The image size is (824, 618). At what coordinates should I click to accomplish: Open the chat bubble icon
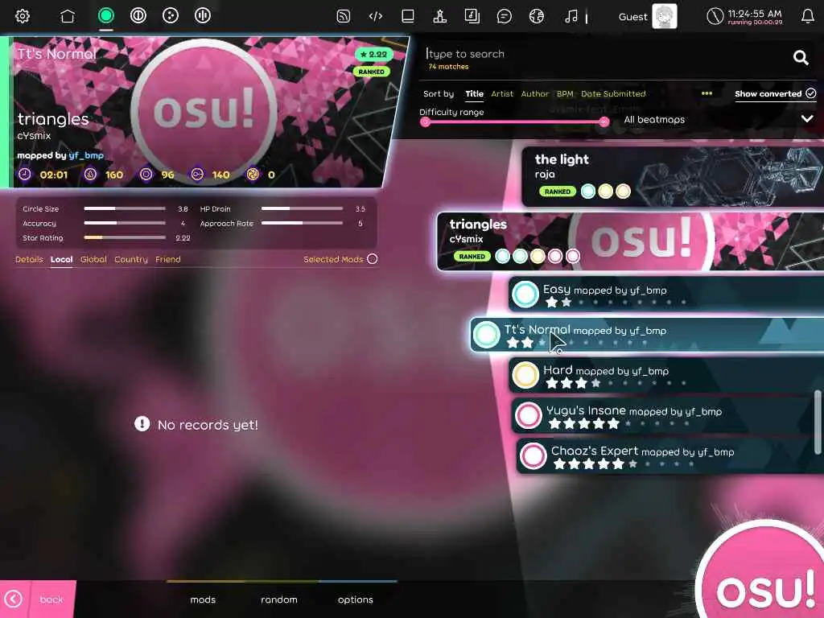[504, 16]
